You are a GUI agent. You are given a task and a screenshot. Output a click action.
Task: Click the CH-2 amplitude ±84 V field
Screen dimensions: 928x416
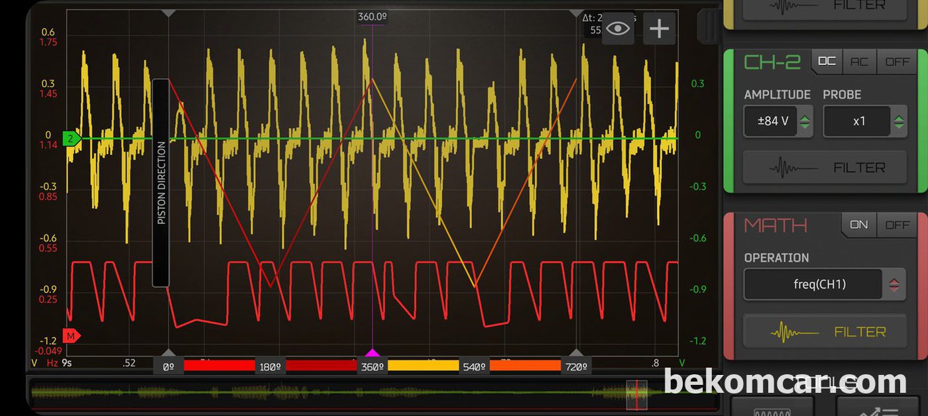point(770,121)
